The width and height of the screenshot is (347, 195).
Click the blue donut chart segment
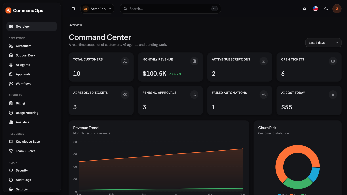pos(315,174)
